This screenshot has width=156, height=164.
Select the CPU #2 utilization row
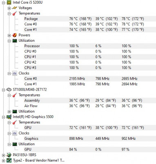(x=90, y=62)
